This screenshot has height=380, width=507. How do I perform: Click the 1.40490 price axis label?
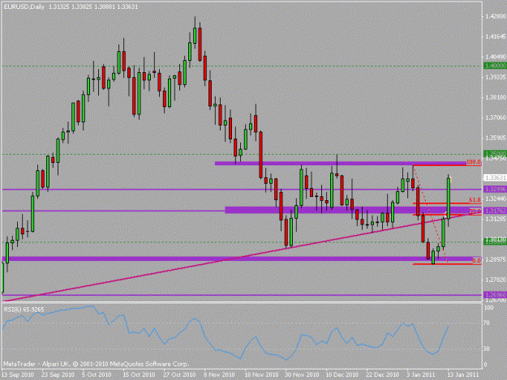coord(496,57)
